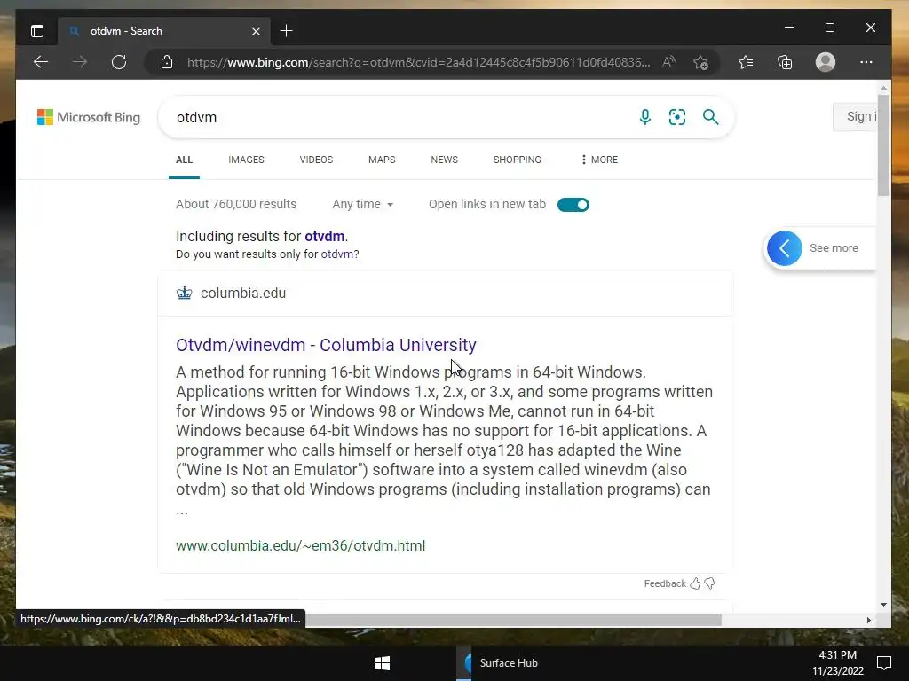Switch to the MAPS tab
The width and height of the screenshot is (909, 681).
[382, 160]
